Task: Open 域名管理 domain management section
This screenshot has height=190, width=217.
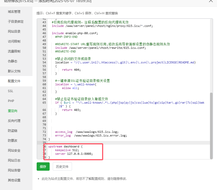Action: click(x=14, y=12)
